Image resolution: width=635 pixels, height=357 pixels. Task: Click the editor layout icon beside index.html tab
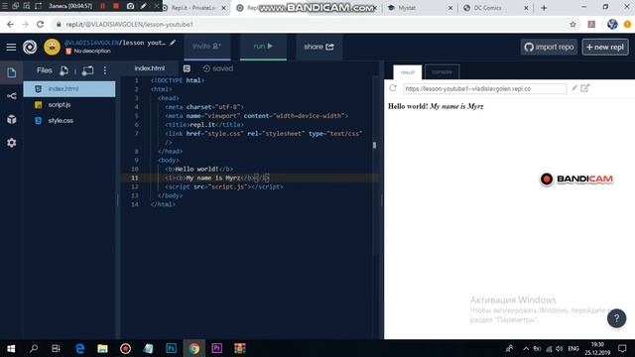click(187, 68)
